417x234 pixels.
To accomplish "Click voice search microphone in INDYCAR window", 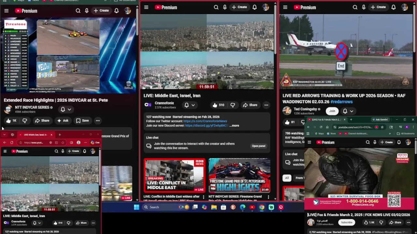I will point(87,11).
